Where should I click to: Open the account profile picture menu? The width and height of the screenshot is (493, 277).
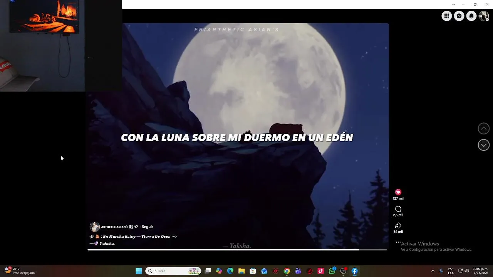tap(483, 16)
